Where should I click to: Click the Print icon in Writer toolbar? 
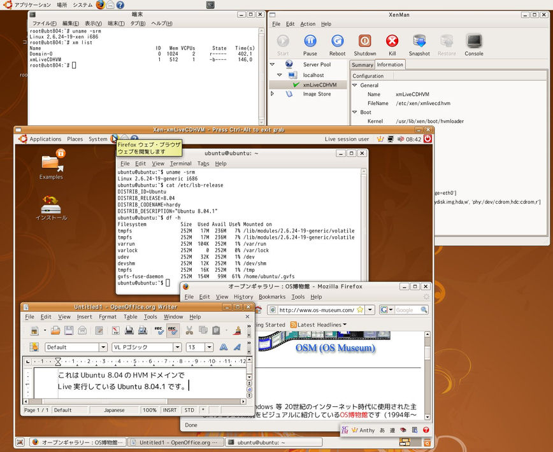(x=129, y=330)
